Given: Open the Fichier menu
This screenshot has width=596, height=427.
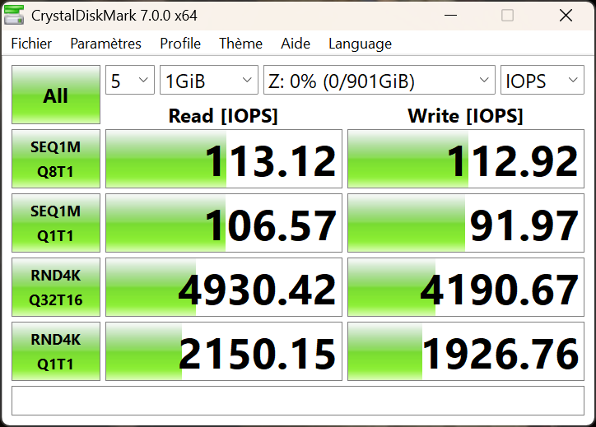Looking at the screenshot, I should tap(31, 44).
